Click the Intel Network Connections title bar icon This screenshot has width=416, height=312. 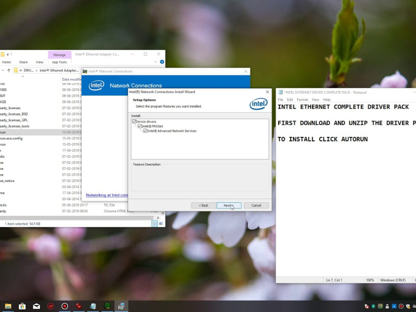coord(85,71)
